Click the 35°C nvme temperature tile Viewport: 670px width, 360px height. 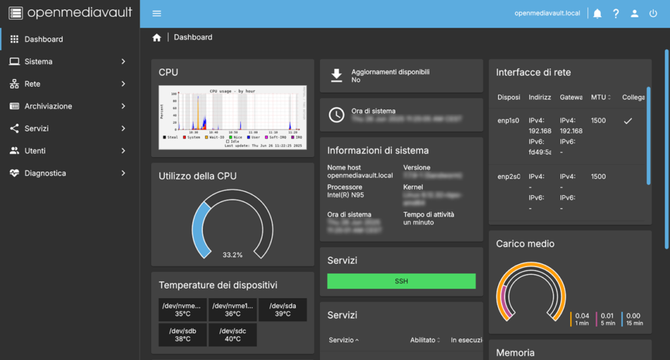coord(183,310)
